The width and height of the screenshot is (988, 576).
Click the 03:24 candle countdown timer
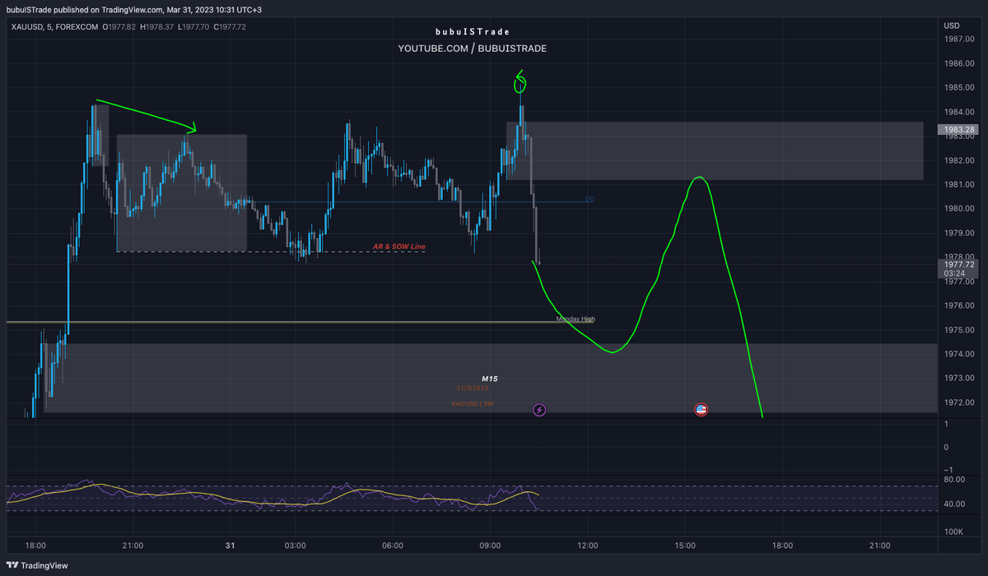point(954,273)
